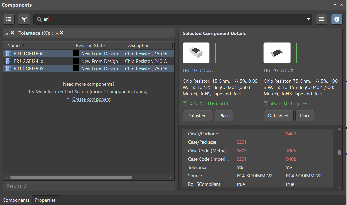
Task: Click the ERJ-1GEJ150C resistor thumbnail
Action: (196, 53)
